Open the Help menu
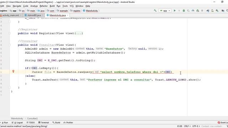Screen dimensions: 228x128 (88, 6)
